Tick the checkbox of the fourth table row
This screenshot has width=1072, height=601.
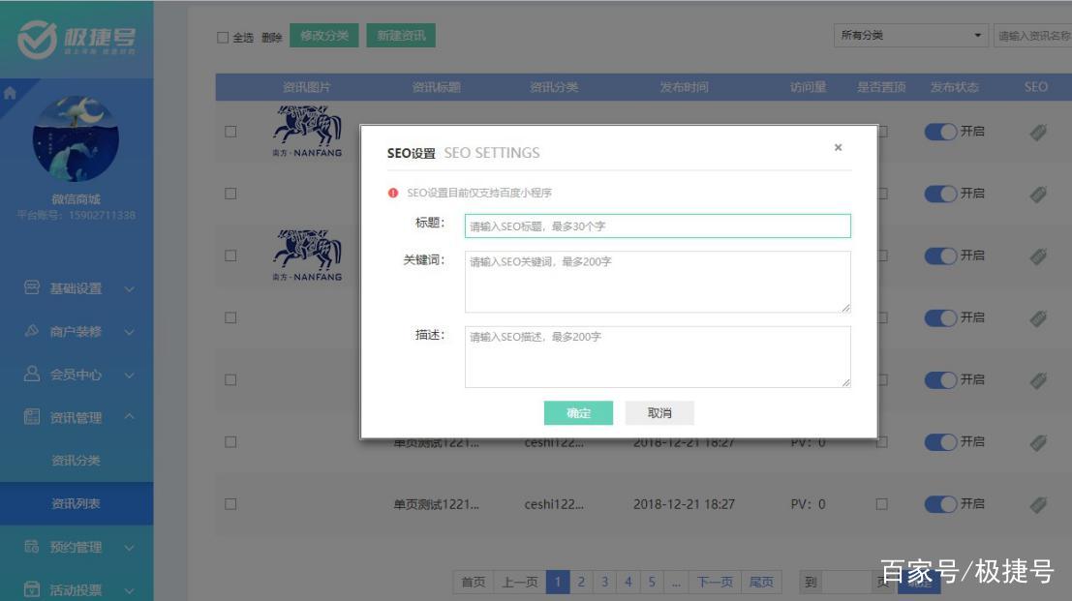(230, 318)
